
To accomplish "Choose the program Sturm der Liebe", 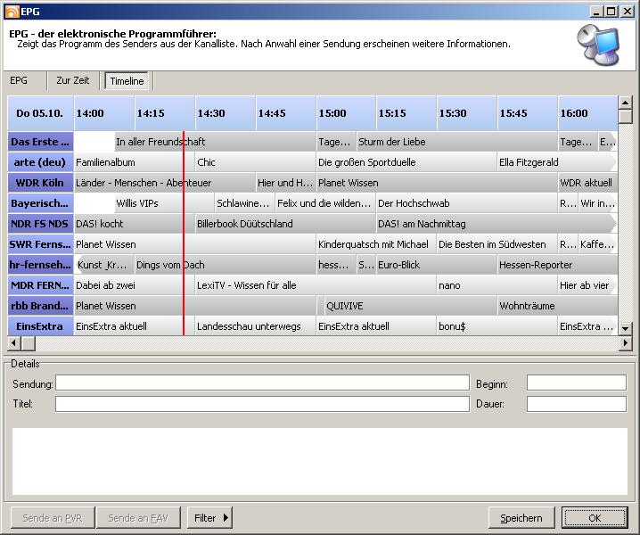I will (455, 142).
